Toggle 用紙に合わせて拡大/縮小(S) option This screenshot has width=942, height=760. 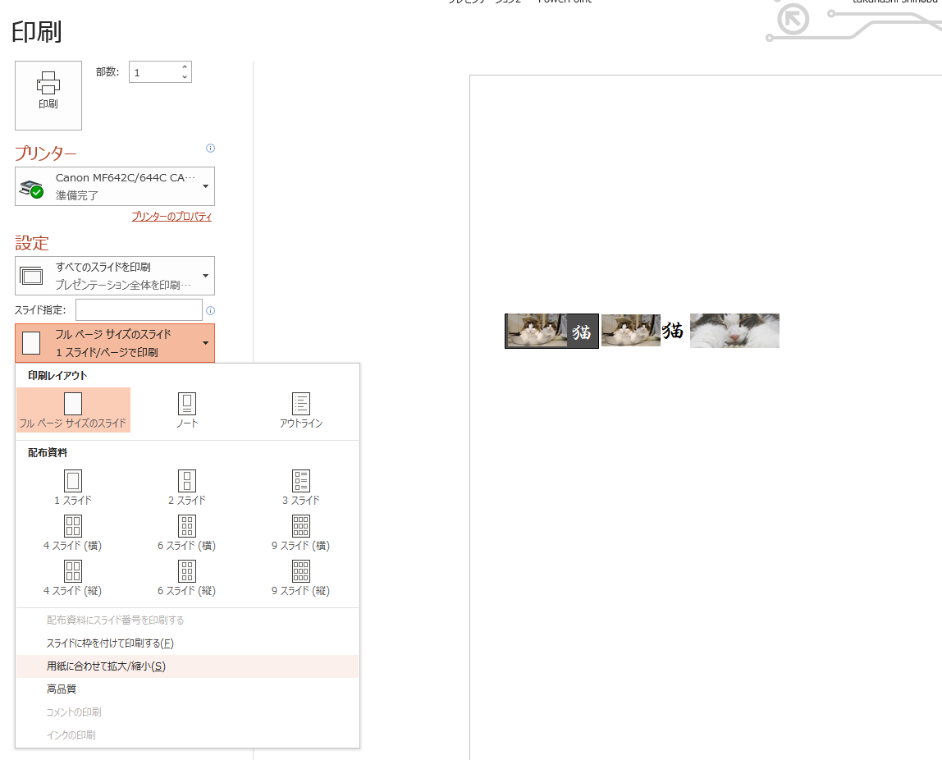187,666
